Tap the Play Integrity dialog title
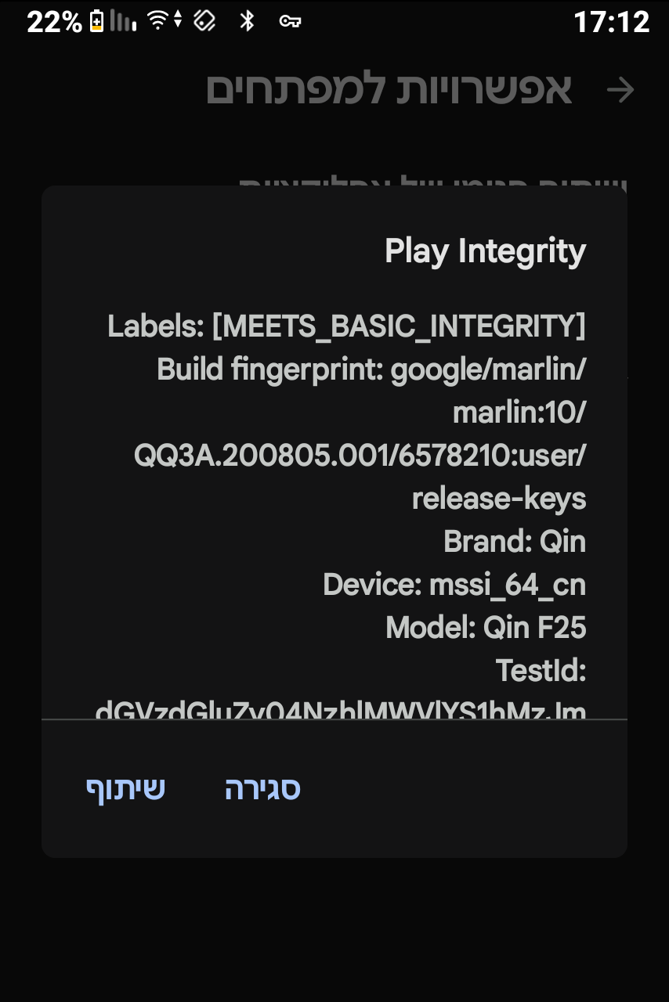The width and height of the screenshot is (669, 1002). pyautogui.click(x=485, y=251)
